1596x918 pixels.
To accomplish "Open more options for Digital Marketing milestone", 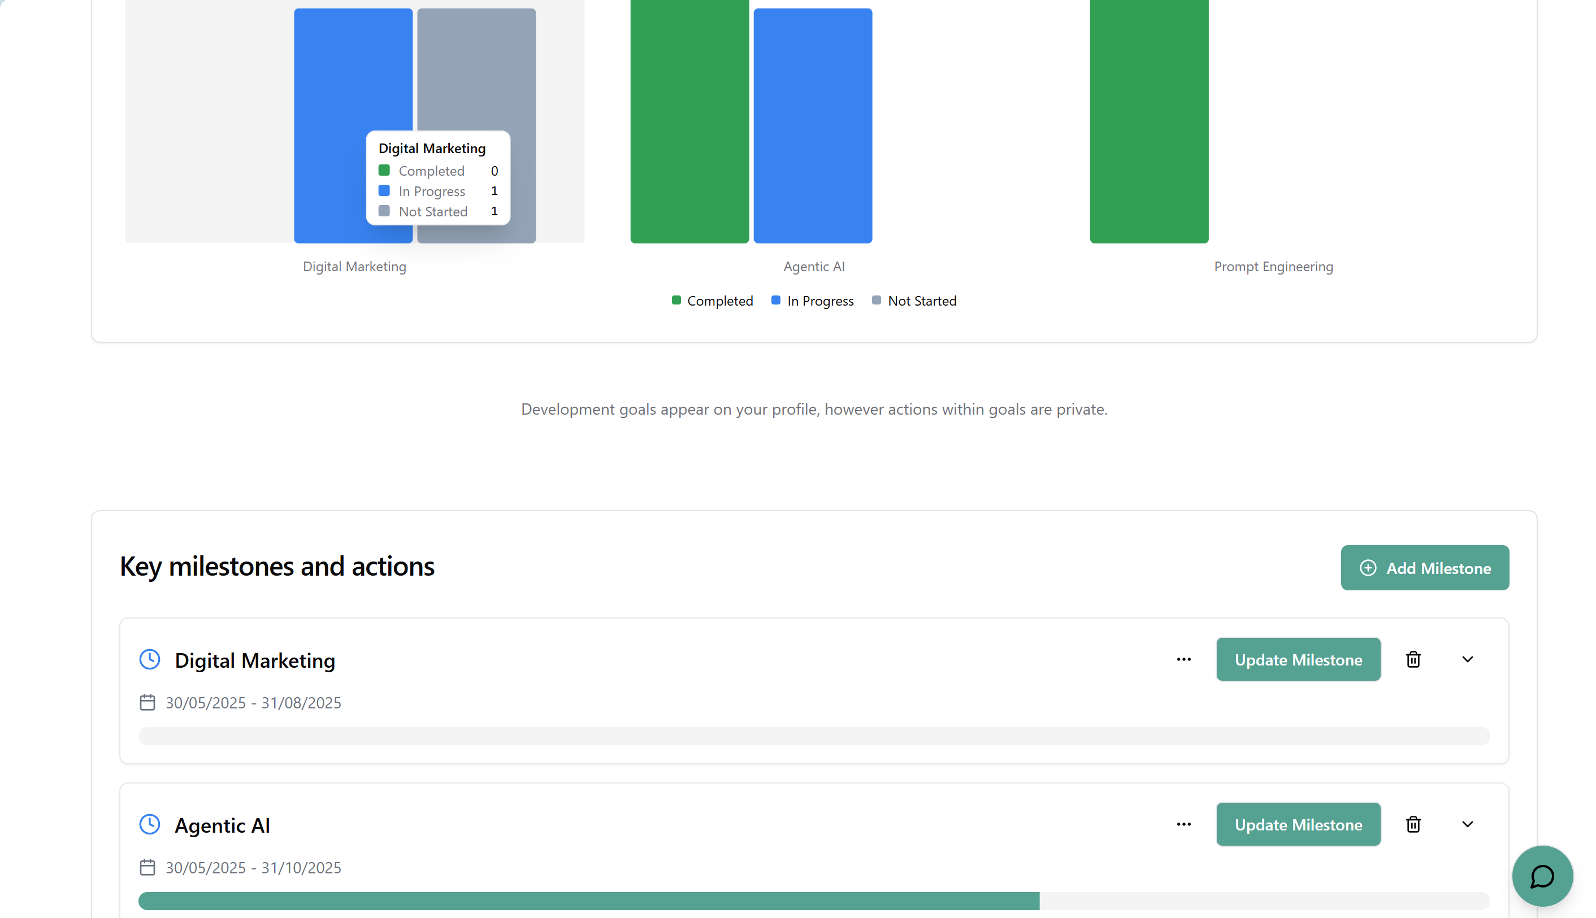I will click(x=1183, y=659).
